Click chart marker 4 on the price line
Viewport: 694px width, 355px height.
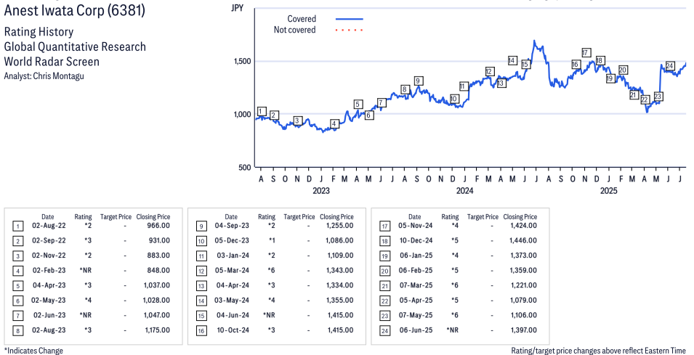(x=334, y=123)
